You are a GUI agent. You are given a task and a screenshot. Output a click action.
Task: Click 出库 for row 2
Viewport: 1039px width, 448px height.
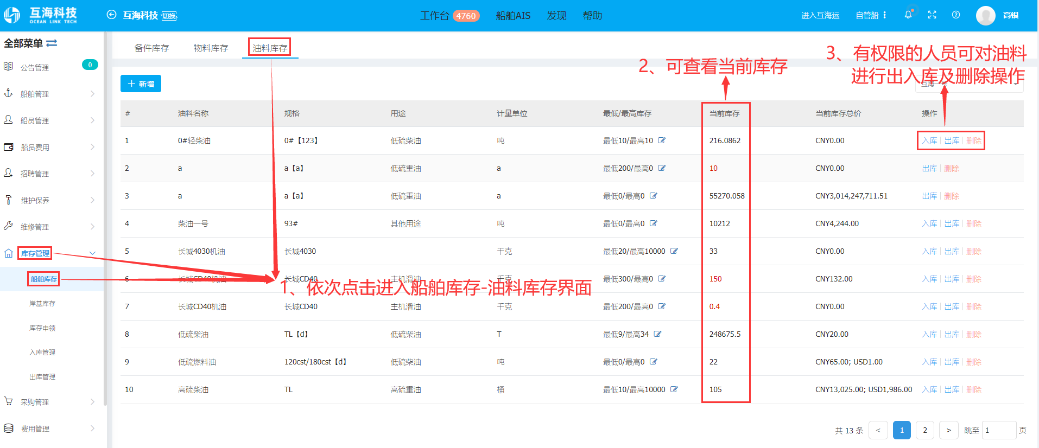click(929, 168)
